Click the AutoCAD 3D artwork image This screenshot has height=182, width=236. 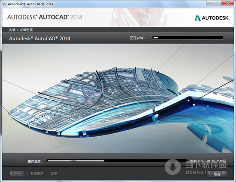pyautogui.click(x=118, y=98)
